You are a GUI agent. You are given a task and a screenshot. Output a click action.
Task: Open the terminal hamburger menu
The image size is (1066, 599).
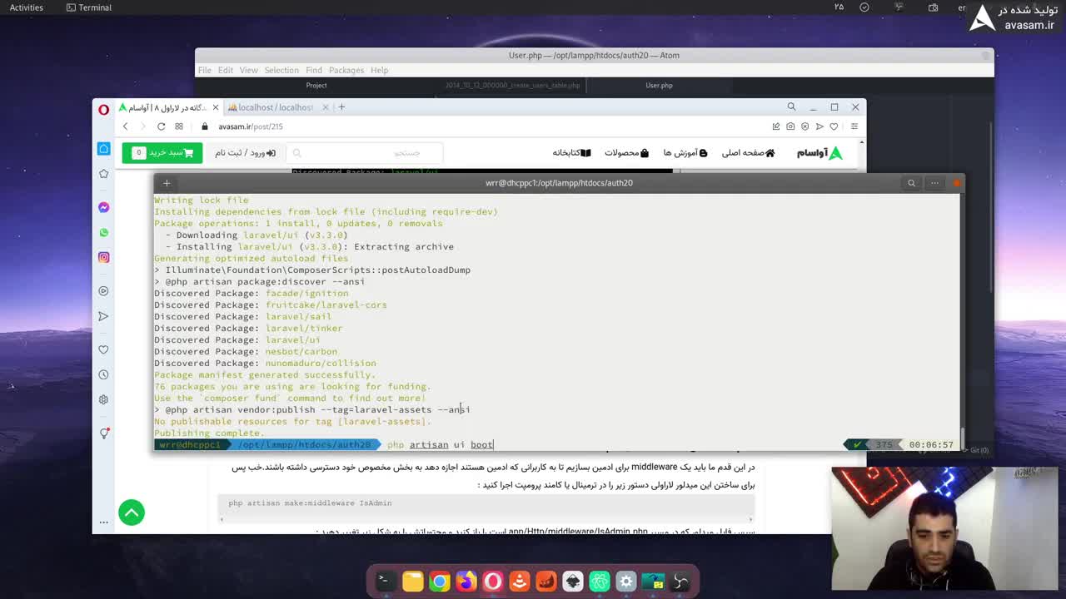[934, 183]
